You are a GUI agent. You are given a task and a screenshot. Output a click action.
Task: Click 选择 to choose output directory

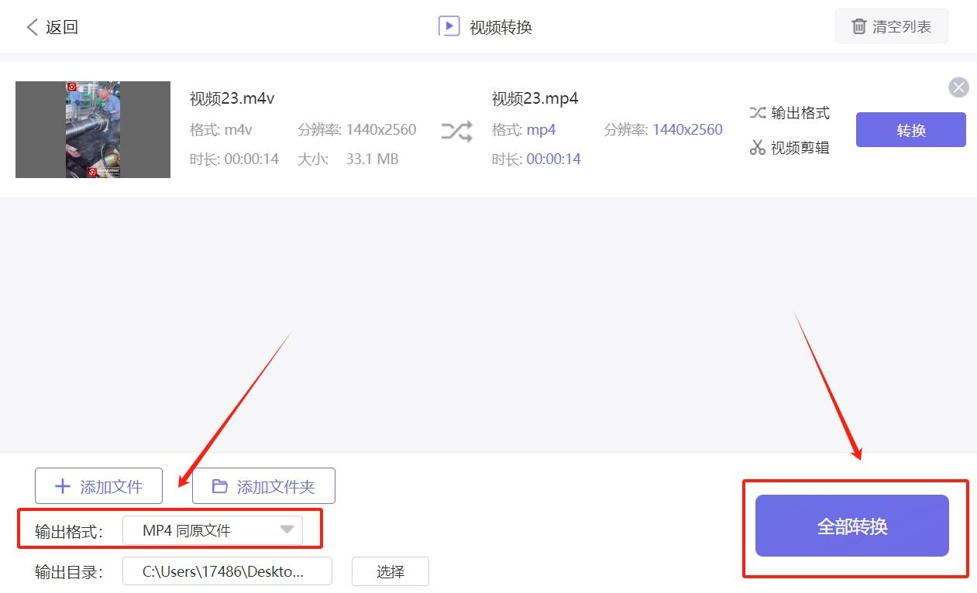[x=390, y=571]
